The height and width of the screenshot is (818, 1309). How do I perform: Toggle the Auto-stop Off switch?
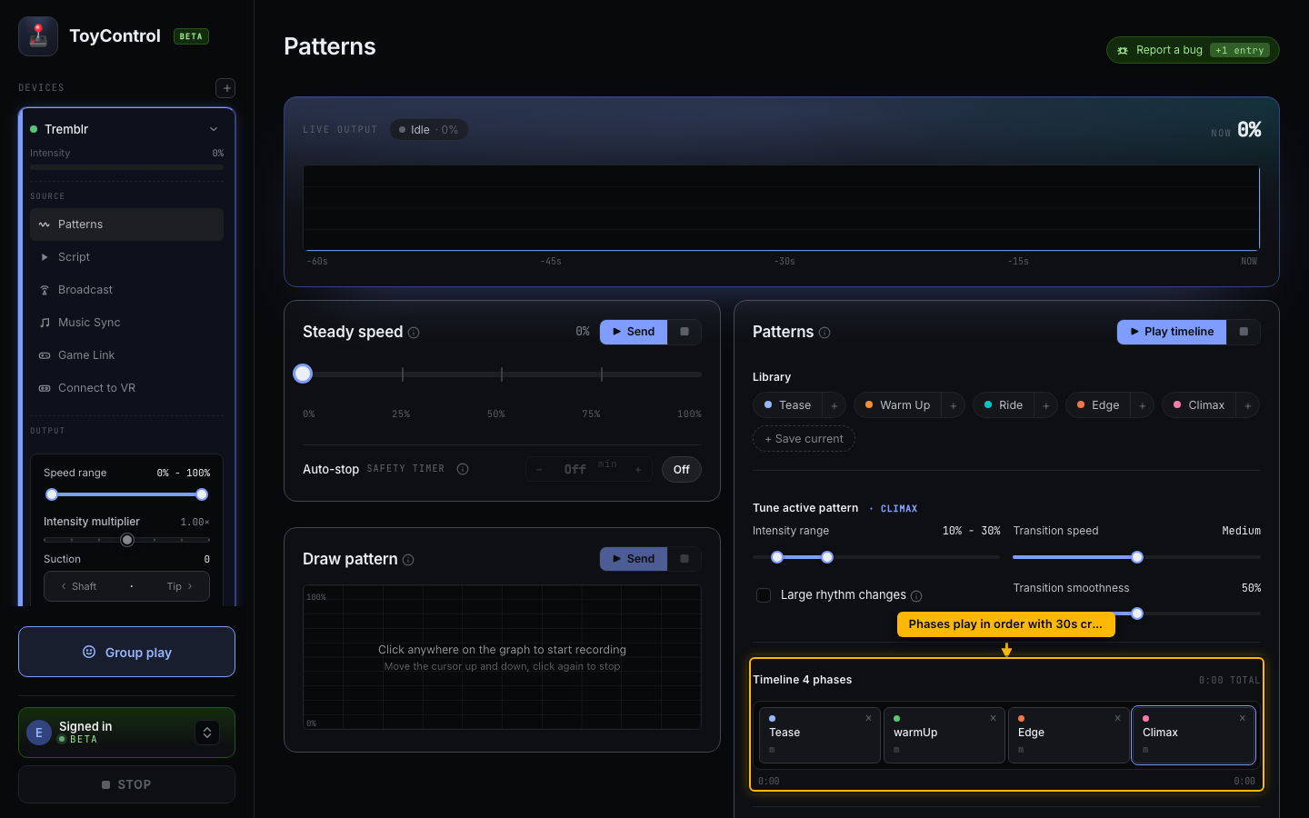tap(682, 469)
